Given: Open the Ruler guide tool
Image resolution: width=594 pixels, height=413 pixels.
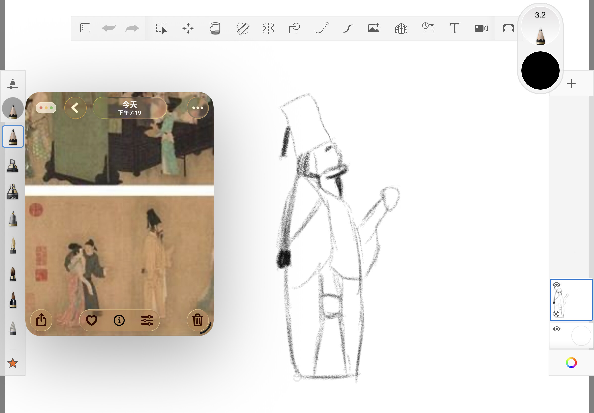Looking at the screenshot, I should tap(243, 28).
